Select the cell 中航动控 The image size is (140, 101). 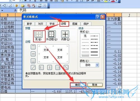8,23
